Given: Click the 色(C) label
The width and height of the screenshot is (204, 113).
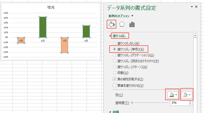Looking at the screenshot, I should click(x=119, y=95).
